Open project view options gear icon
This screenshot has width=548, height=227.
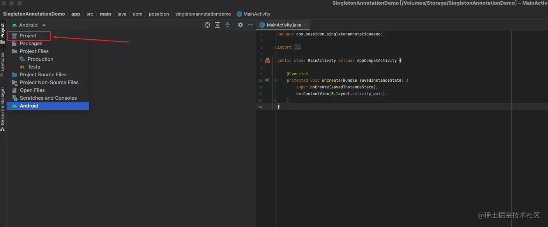[x=240, y=25]
